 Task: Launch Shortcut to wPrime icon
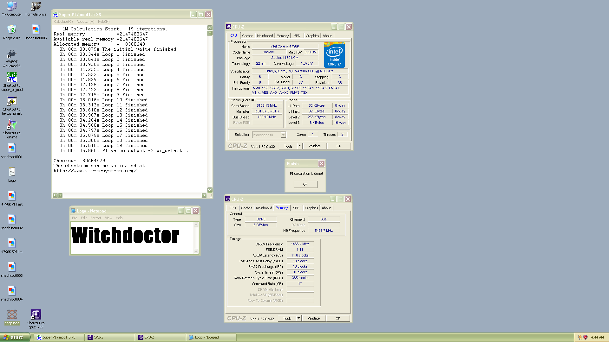pyautogui.click(x=12, y=129)
